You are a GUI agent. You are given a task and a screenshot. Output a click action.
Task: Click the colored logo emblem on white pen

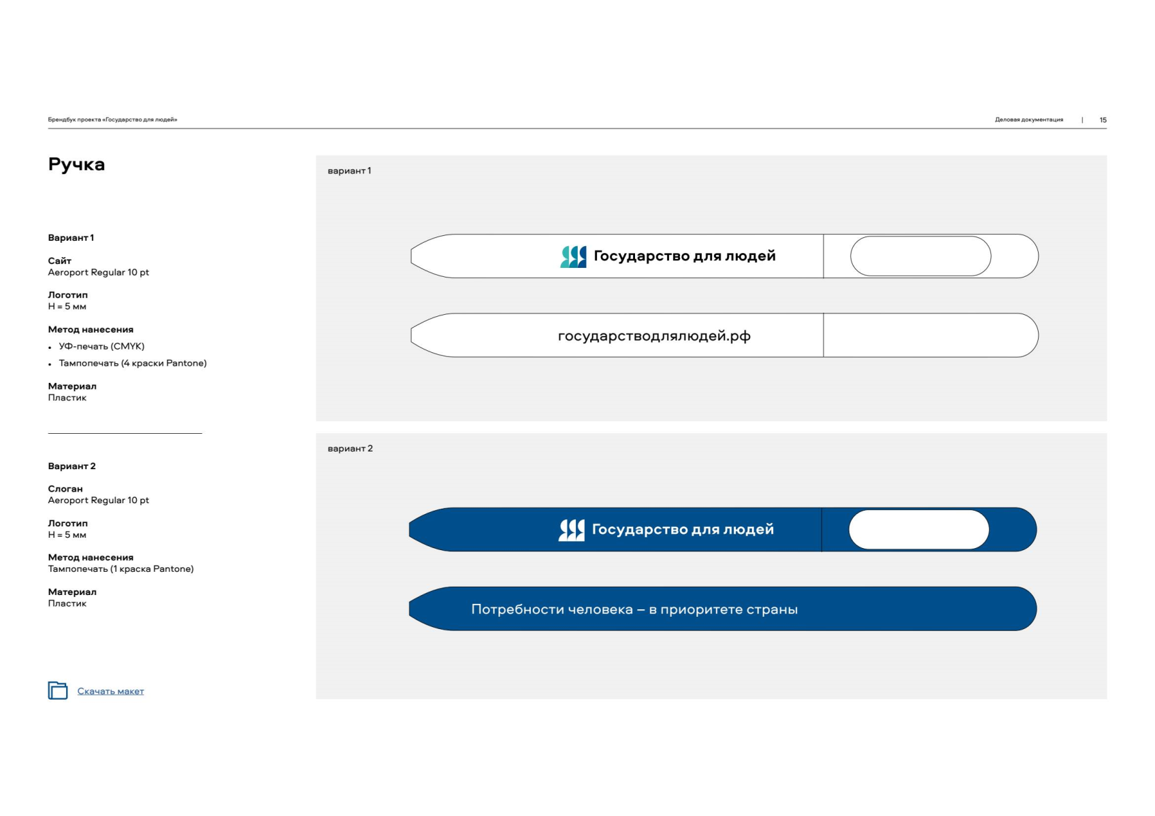[x=573, y=256]
